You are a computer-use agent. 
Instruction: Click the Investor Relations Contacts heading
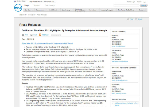coord(124,68)
